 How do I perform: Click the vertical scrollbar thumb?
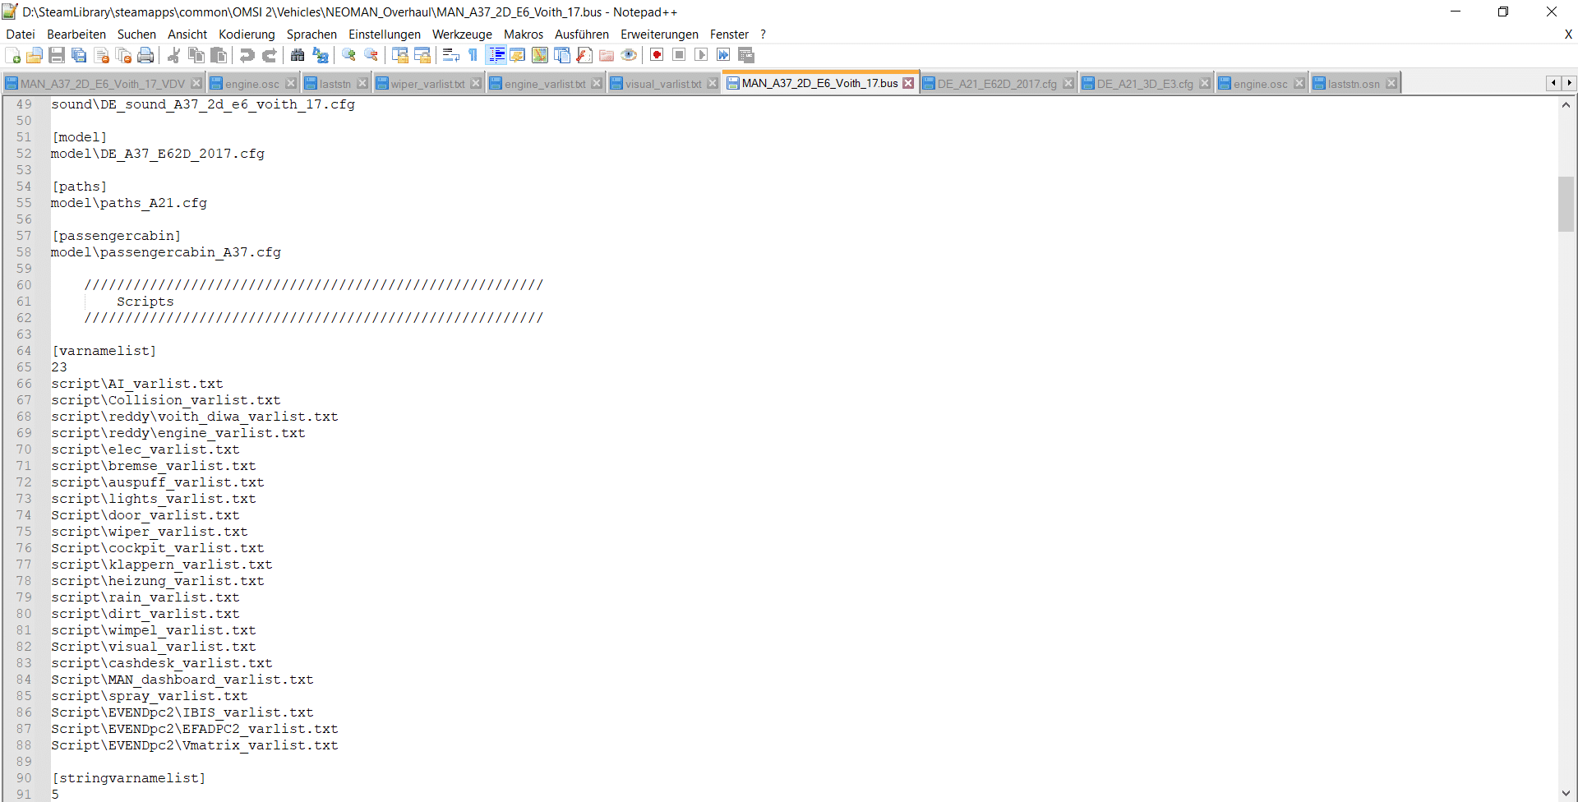pos(1566,204)
